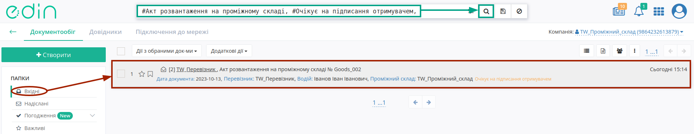Switch to document view icon
694x134 pixels.
tap(603, 51)
